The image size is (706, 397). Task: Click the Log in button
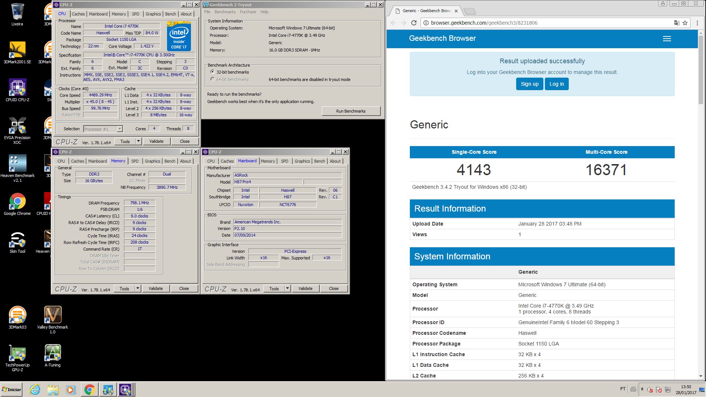(x=557, y=84)
